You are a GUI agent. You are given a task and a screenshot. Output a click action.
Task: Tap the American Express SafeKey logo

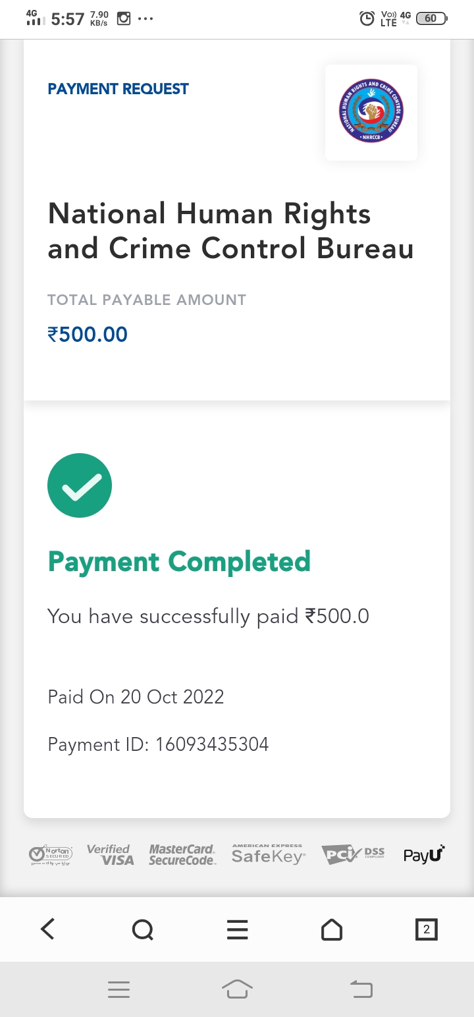268,854
